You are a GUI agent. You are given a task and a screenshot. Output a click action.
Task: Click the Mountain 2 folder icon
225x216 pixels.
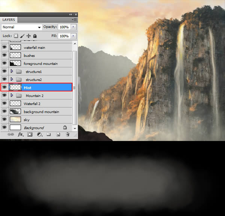point(19,95)
